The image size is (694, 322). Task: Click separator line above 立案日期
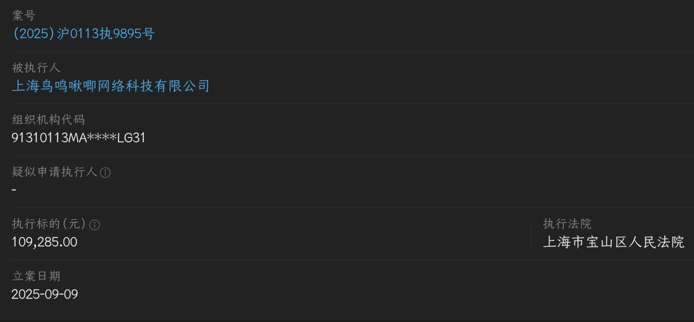(x=353, y=260)
